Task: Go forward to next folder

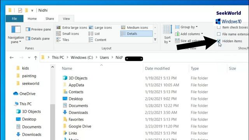Action: 21,58
